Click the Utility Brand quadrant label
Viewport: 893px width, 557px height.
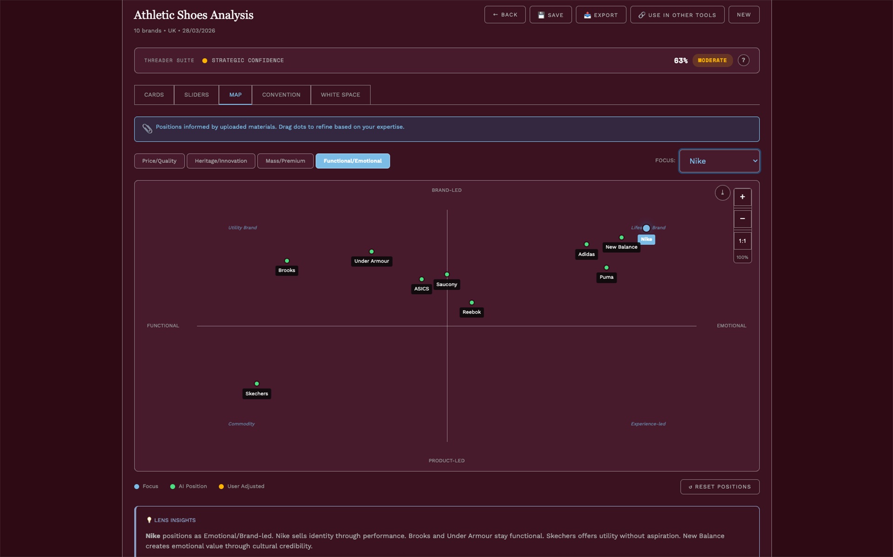pyautogui.click(x=242, y=228)
